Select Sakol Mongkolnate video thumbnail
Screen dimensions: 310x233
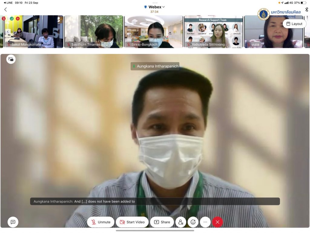[x=34, y=32]
